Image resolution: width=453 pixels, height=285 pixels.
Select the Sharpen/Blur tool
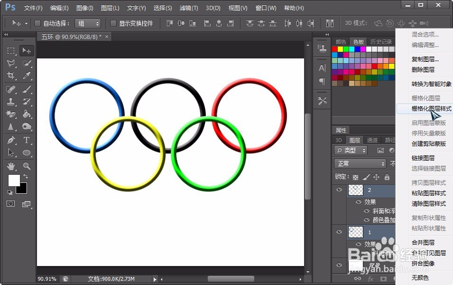(11, 126)
